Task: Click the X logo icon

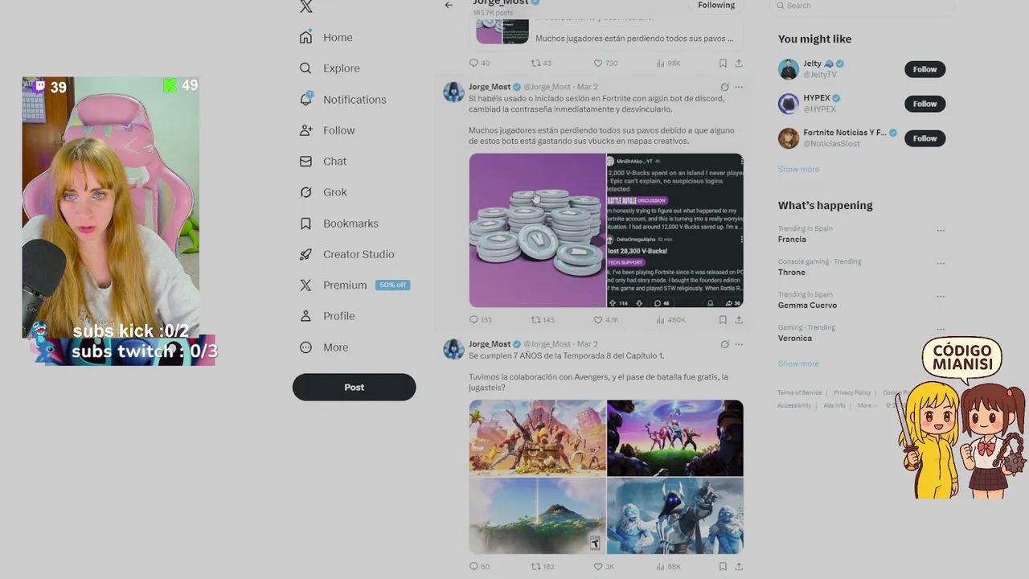Action: [x=305, y=6]
